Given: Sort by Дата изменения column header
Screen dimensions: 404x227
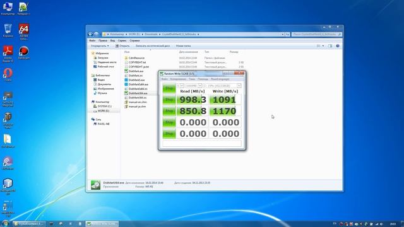Looking at the screenshot, I should (188, 52).
